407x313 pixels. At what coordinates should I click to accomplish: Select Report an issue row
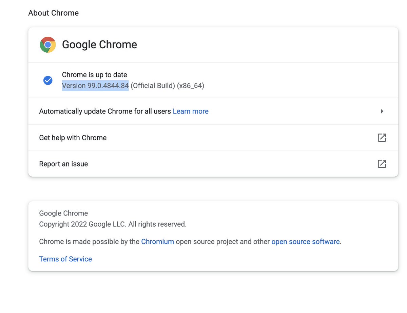tap(213, 164)
